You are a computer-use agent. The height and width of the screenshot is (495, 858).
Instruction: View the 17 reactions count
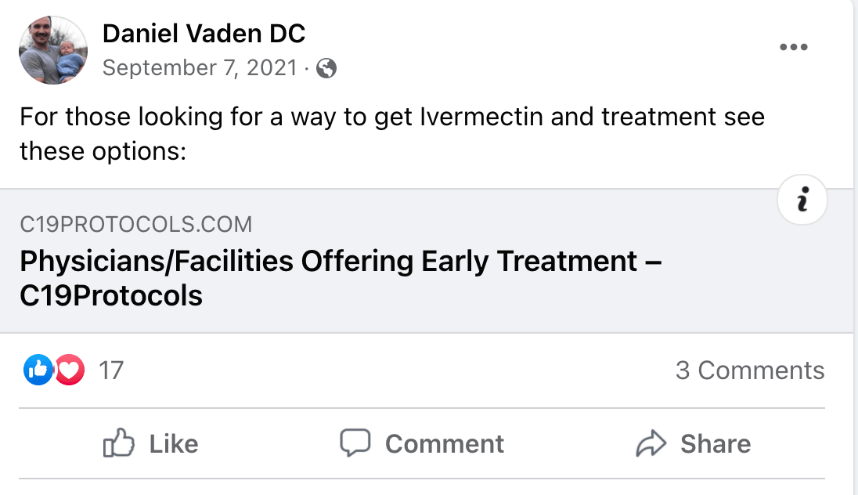click(111, 370)
